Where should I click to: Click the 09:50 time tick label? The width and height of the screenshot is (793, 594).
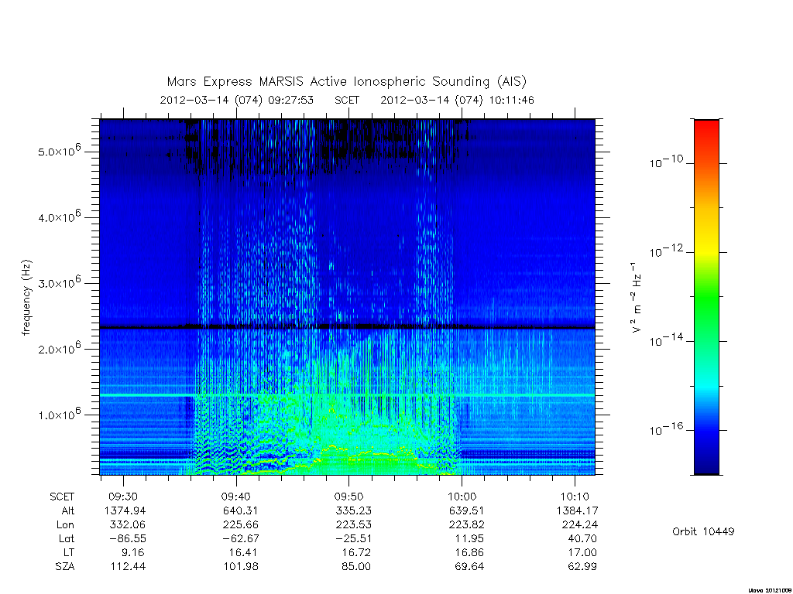[348, 497]
